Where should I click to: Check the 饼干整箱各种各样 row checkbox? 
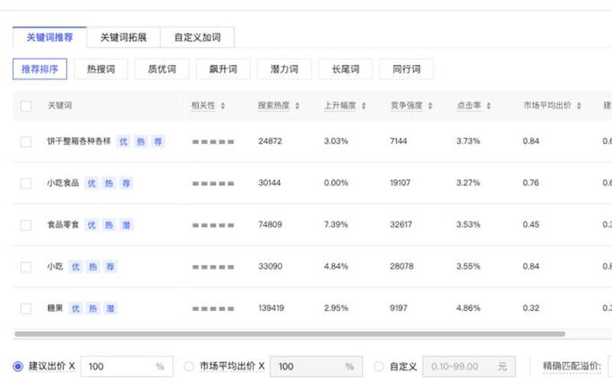[26, 141]
